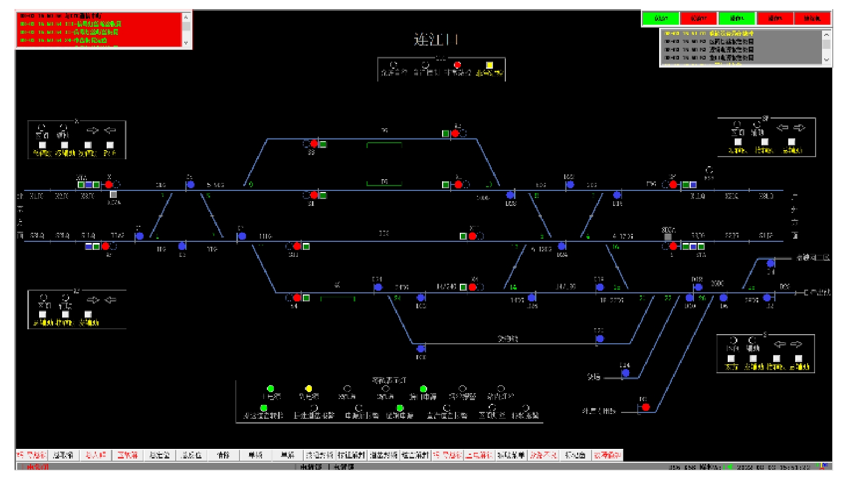Click the rightmost red status box at top right
The height and width of the screenshot is (480, 844).
812,18
